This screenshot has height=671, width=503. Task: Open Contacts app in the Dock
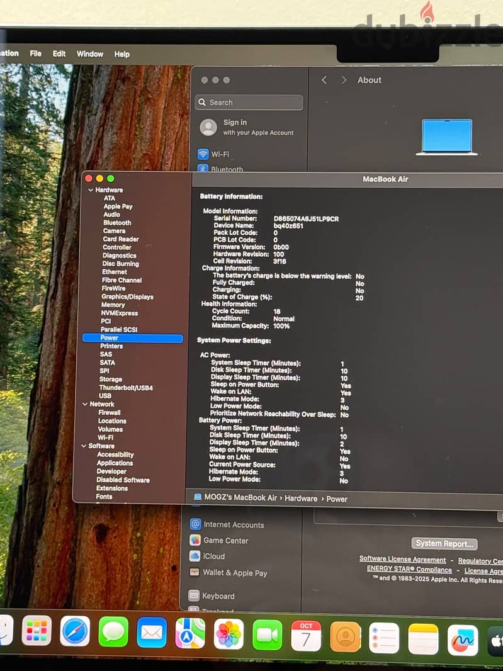pos(345,637)
